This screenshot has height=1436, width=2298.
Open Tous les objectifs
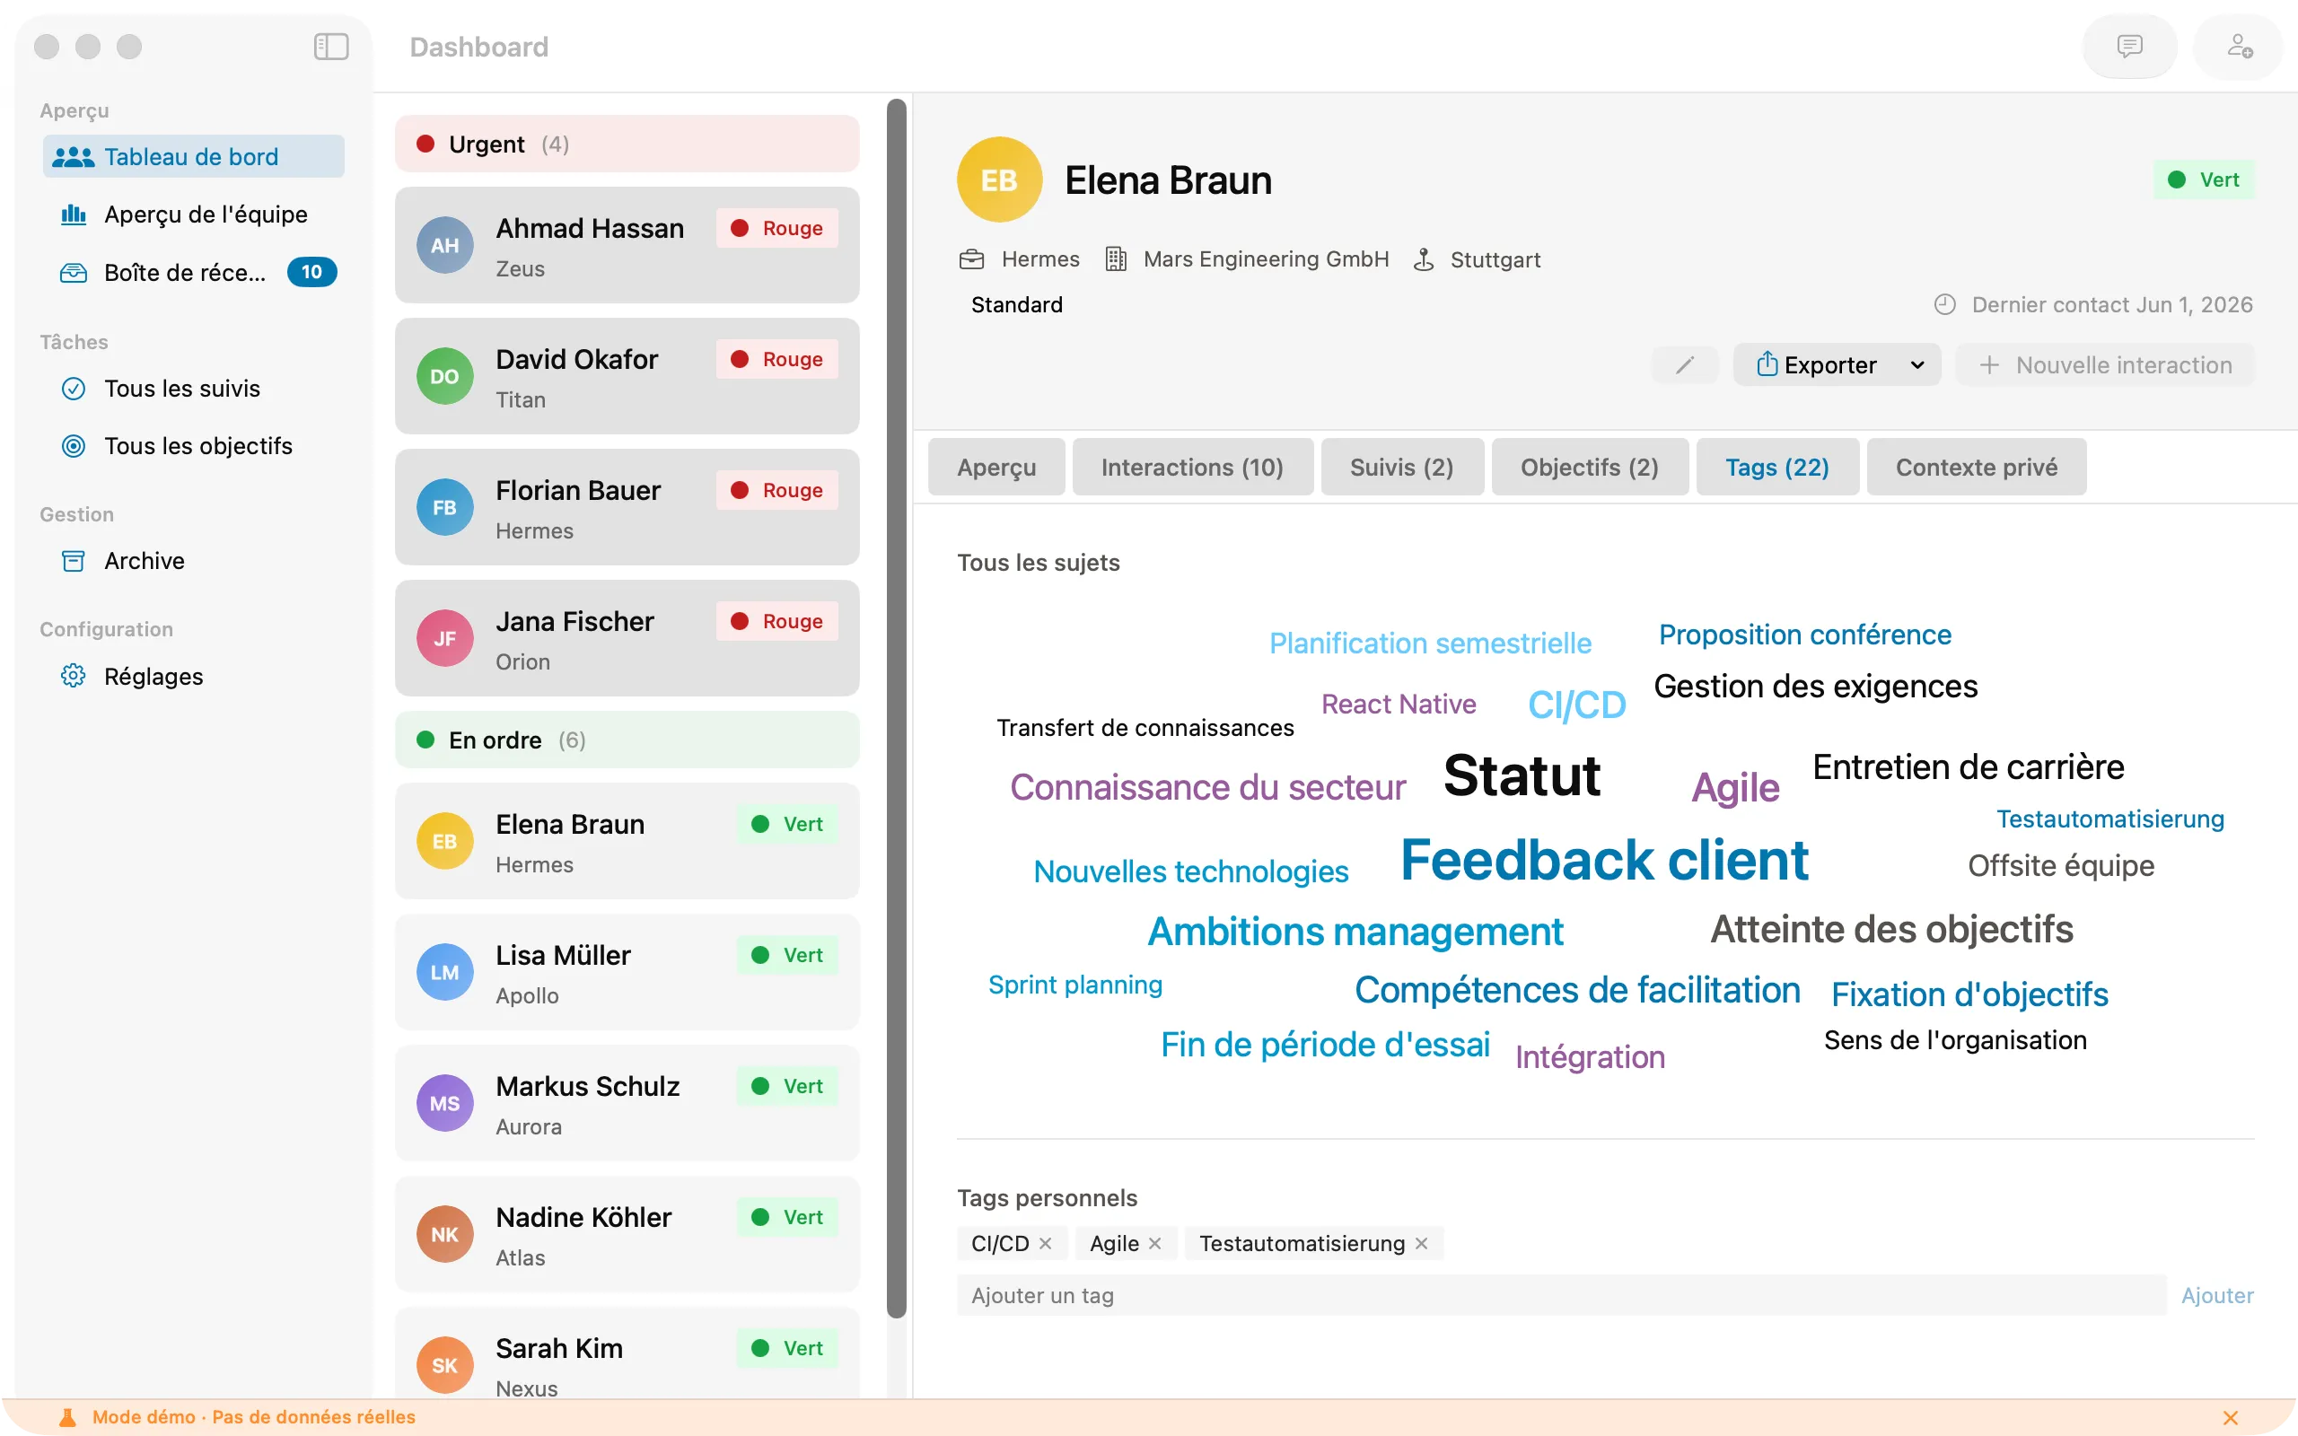(193, 446)
